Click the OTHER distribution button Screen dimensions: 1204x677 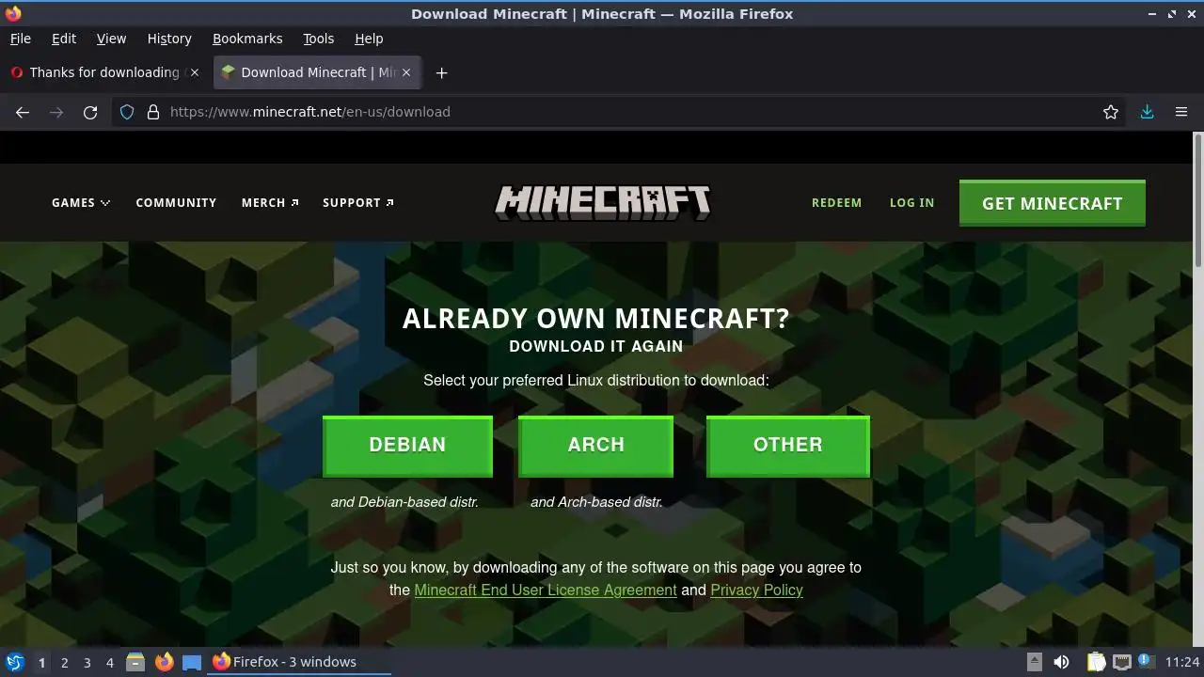[787, 446]
